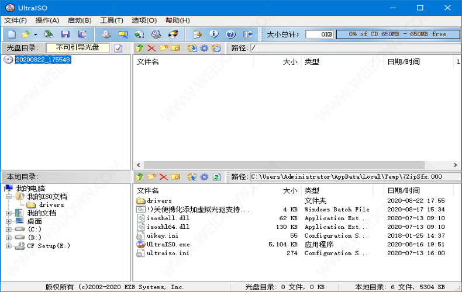Click the Help question mark icon
Image resolution: width=462 pixels, height=292 pixels.
click(x=230, y=34)
